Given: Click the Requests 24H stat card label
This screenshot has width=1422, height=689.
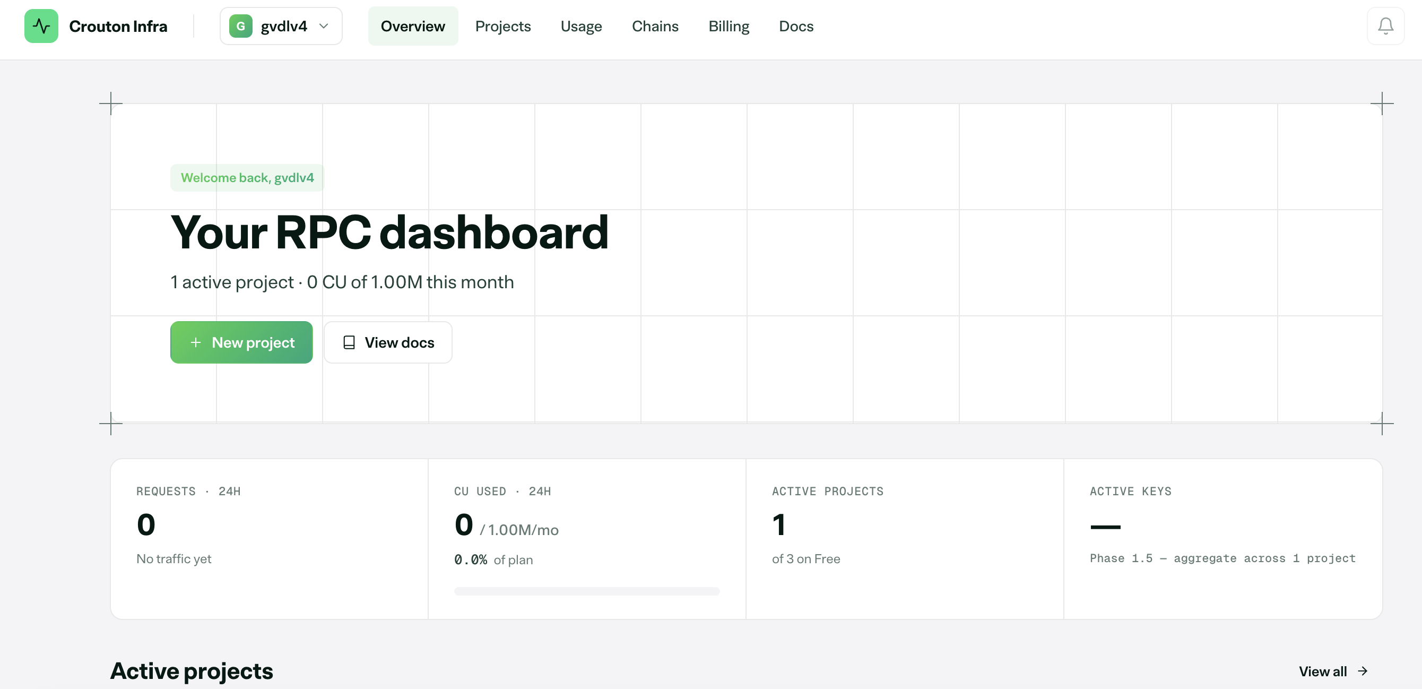Looking at the screenshot, I should [x=188, y=491].
